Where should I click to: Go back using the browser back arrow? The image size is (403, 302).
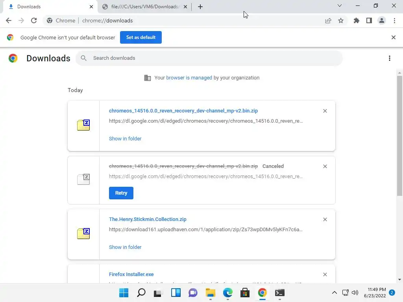click(9, 20)
